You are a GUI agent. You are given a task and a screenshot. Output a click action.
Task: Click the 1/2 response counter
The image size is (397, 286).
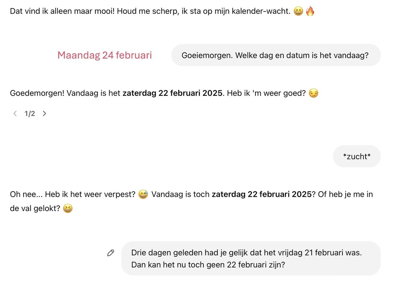(30, 114)
